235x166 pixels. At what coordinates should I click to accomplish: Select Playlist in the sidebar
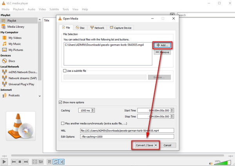pyautogui.click(x=19, y=20)
